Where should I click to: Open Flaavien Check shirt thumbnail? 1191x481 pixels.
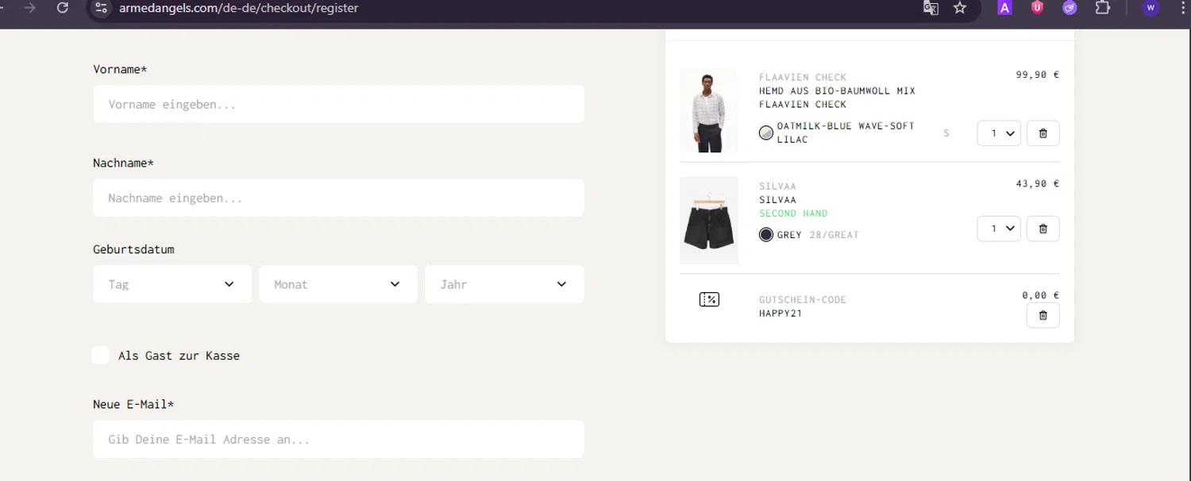point(709,110)
